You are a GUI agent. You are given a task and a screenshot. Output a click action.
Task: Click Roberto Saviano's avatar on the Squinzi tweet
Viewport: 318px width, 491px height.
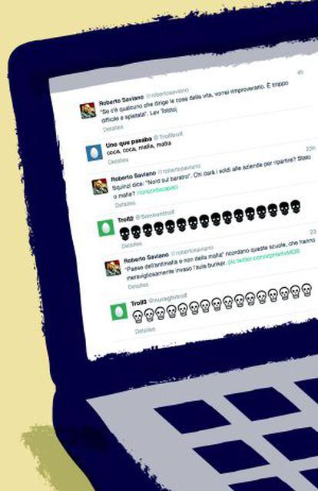pos(100,186)
